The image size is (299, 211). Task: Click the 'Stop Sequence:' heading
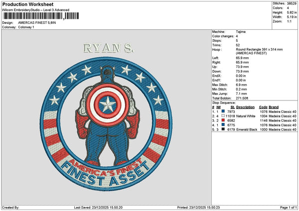(224, 103)
